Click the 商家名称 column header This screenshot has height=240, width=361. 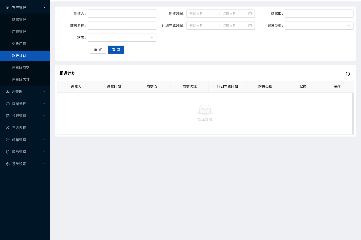(x=190, y=87)
